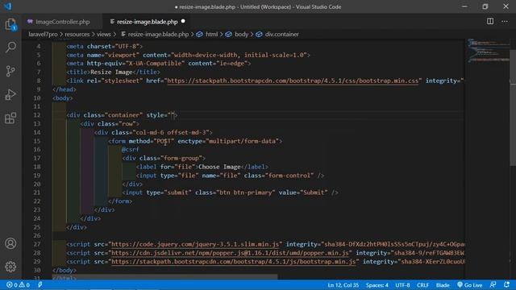Change language mode via Blade
This screenshot has width=516, height=290.
443,284
